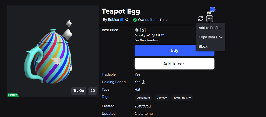Click the refresh arrows icon
Image resolution: width=266 pixels, height=117 pixels.
click(x=201, y=19)
